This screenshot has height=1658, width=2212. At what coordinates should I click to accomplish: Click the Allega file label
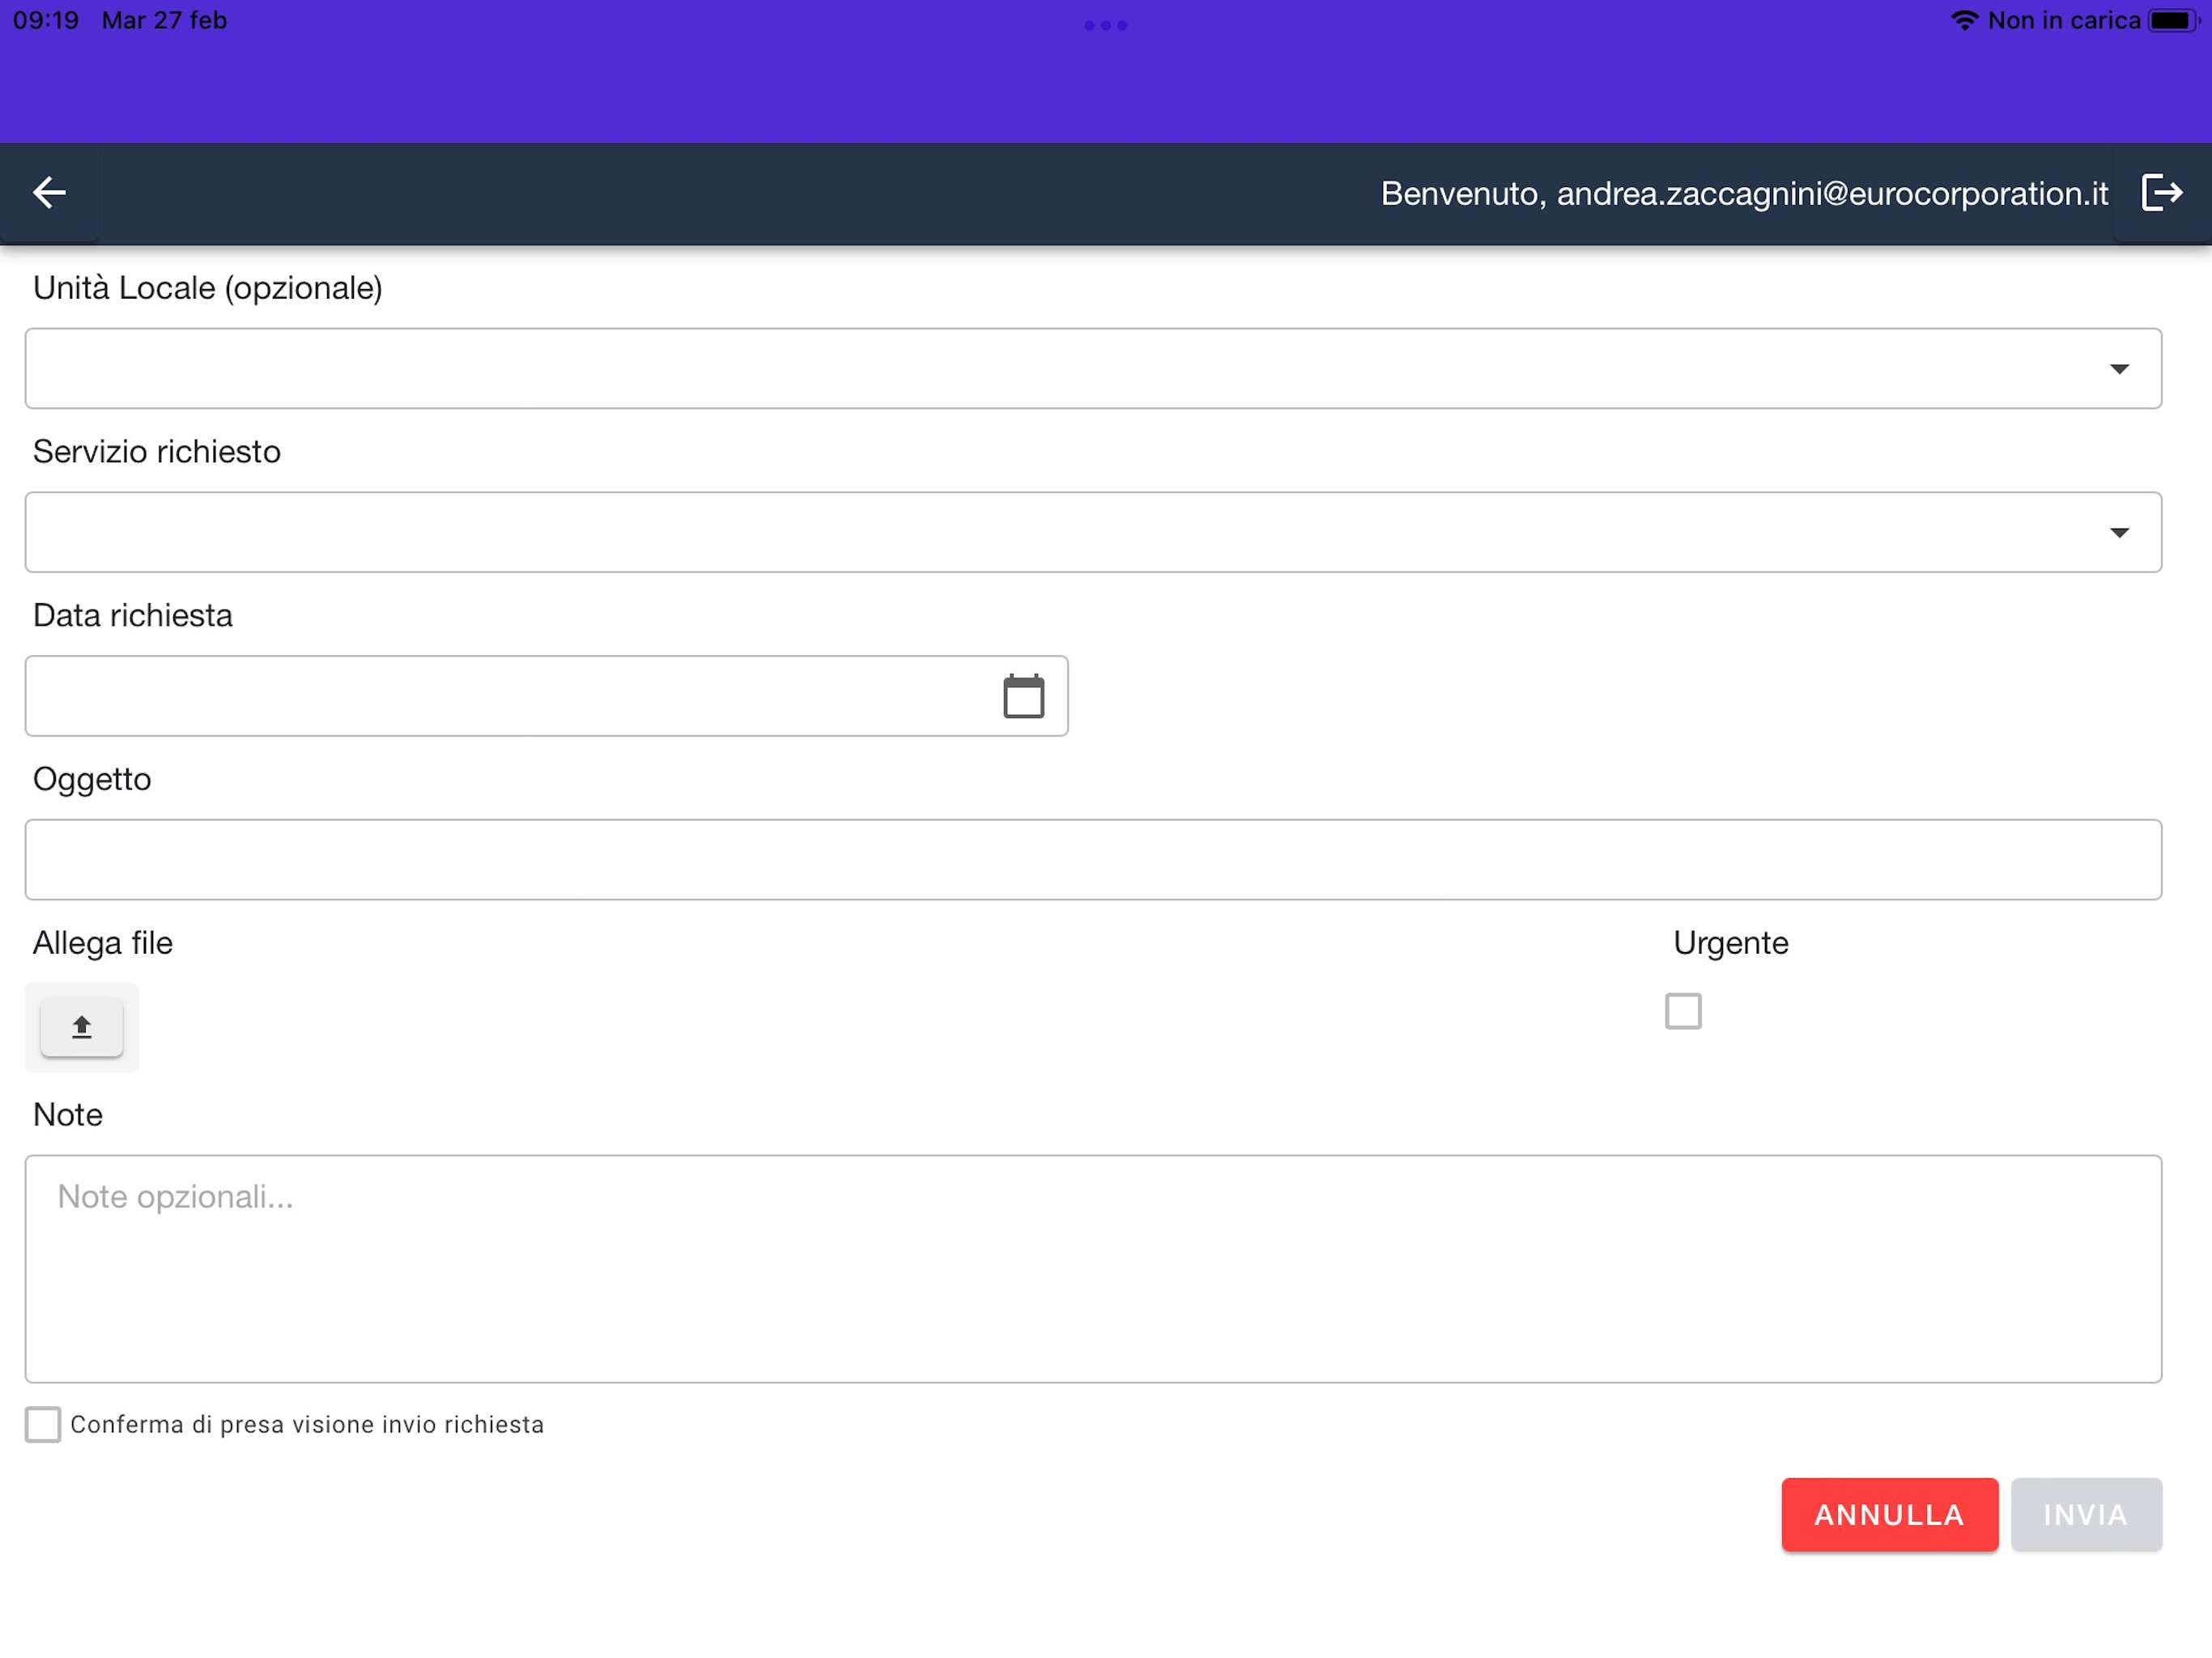[x=103, y=943]
